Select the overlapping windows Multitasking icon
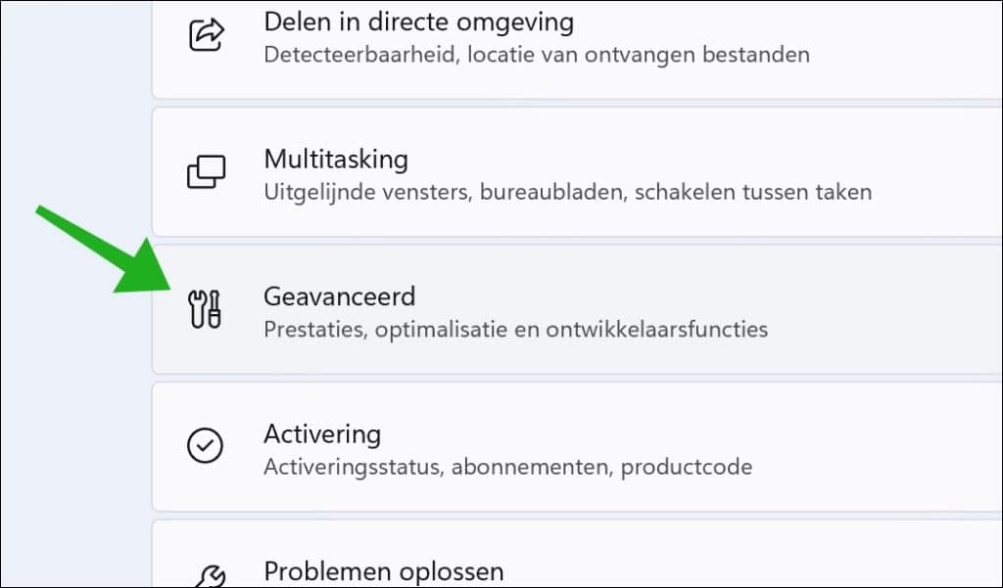 [206, 170]
